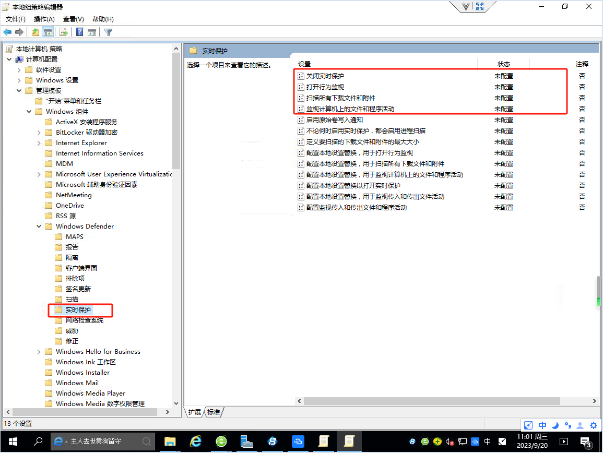This screenshot has width=603, height=453.
Task: Collapse the 管理模板 tree node
Action: (x=19, y=91)
